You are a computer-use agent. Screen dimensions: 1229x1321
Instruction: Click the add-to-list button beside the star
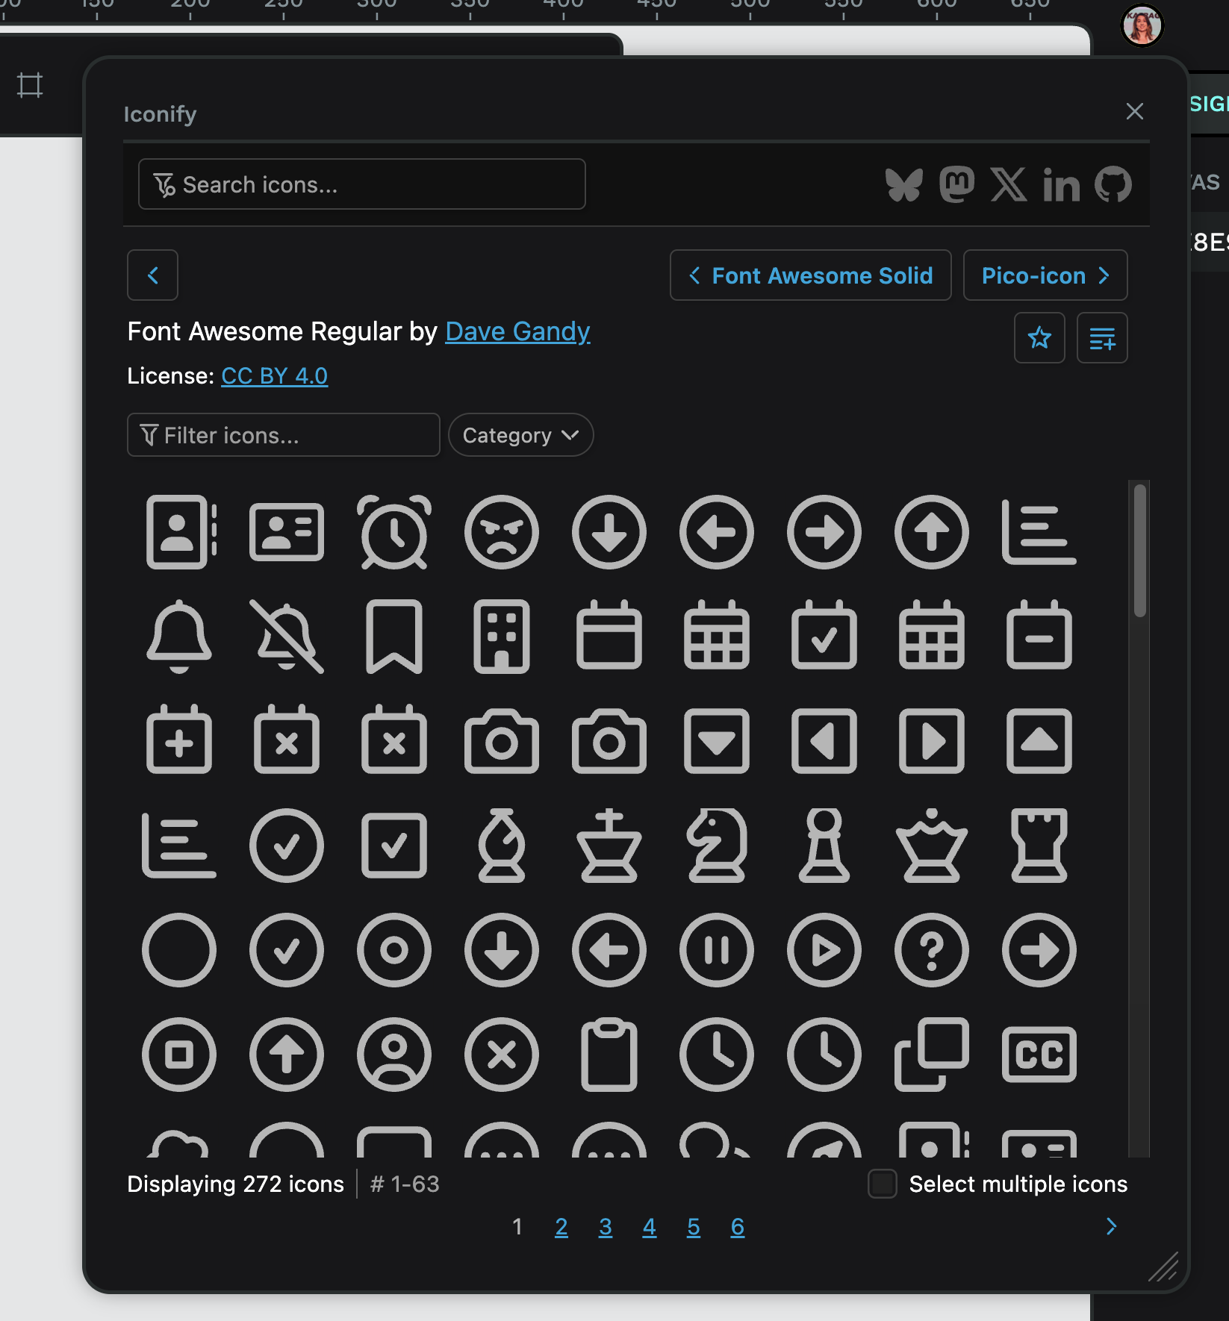pyautogui.click(x=1102, y=338)
